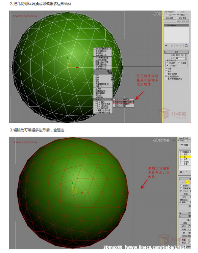Click the 挤出 button
The width and height of the screenshot is (198, 253).
[x=184, y=226]
